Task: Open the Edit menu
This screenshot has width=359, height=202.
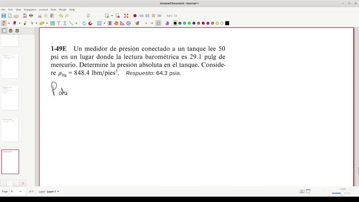Action: click(10, 10)
